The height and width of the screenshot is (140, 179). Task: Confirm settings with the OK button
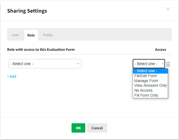[x=78, y=128]
